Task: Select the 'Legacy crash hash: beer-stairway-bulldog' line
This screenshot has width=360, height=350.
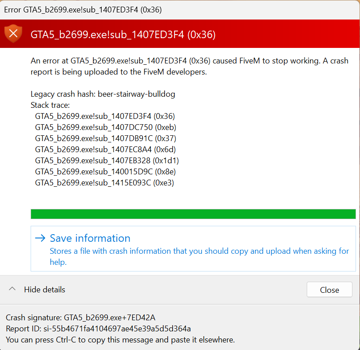Action: (103, 94)
